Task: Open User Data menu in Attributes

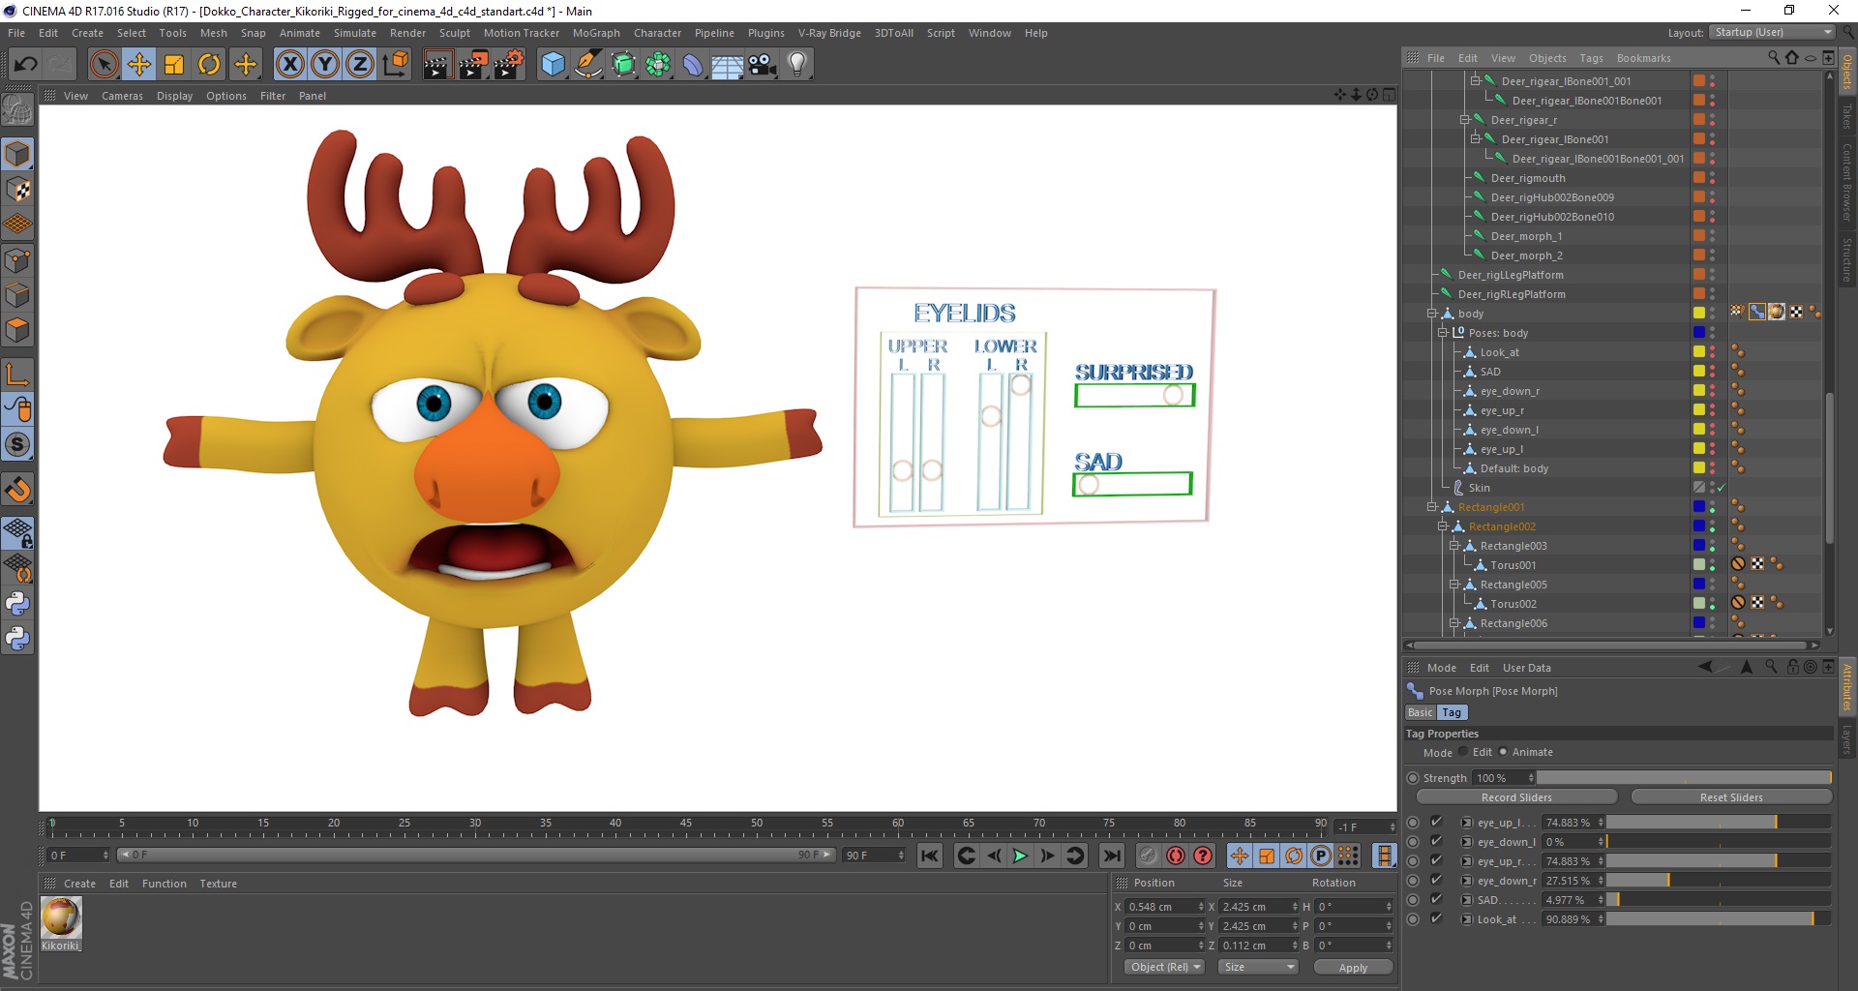Action: click(1526, 668)
